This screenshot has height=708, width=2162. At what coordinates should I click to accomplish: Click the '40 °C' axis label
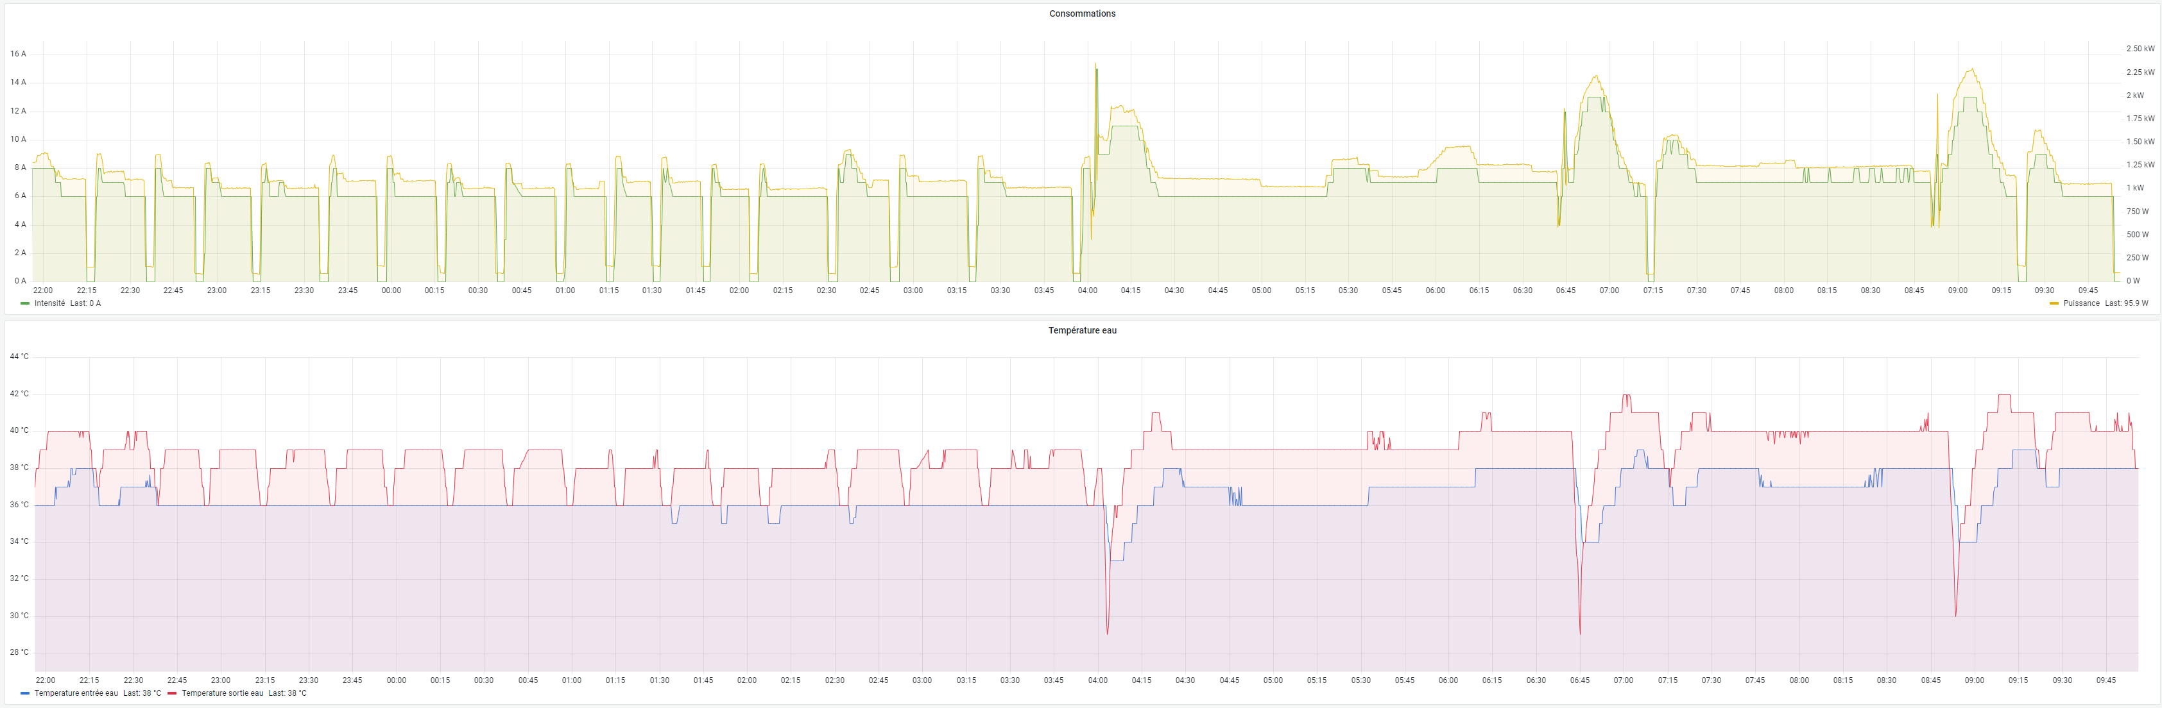point(19,430)
